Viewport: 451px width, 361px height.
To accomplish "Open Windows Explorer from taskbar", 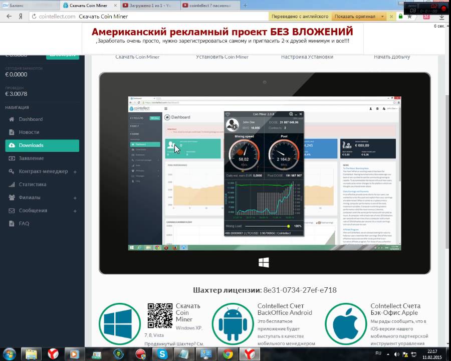I will tap(31, 354).
